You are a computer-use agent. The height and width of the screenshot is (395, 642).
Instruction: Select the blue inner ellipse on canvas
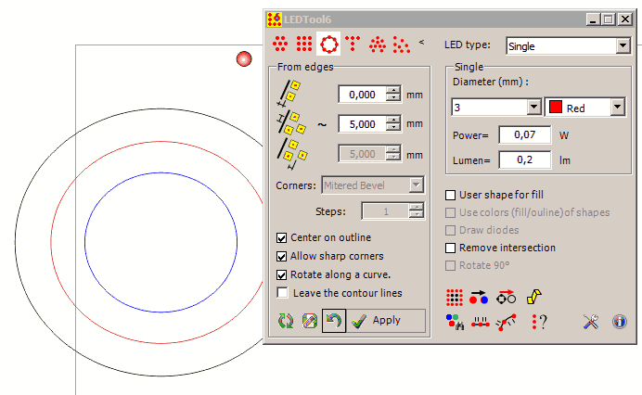160,242
